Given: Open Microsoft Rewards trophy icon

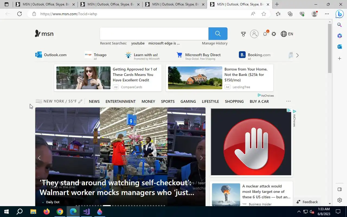Looking at the screenshot, I should [x=243, y=34].
